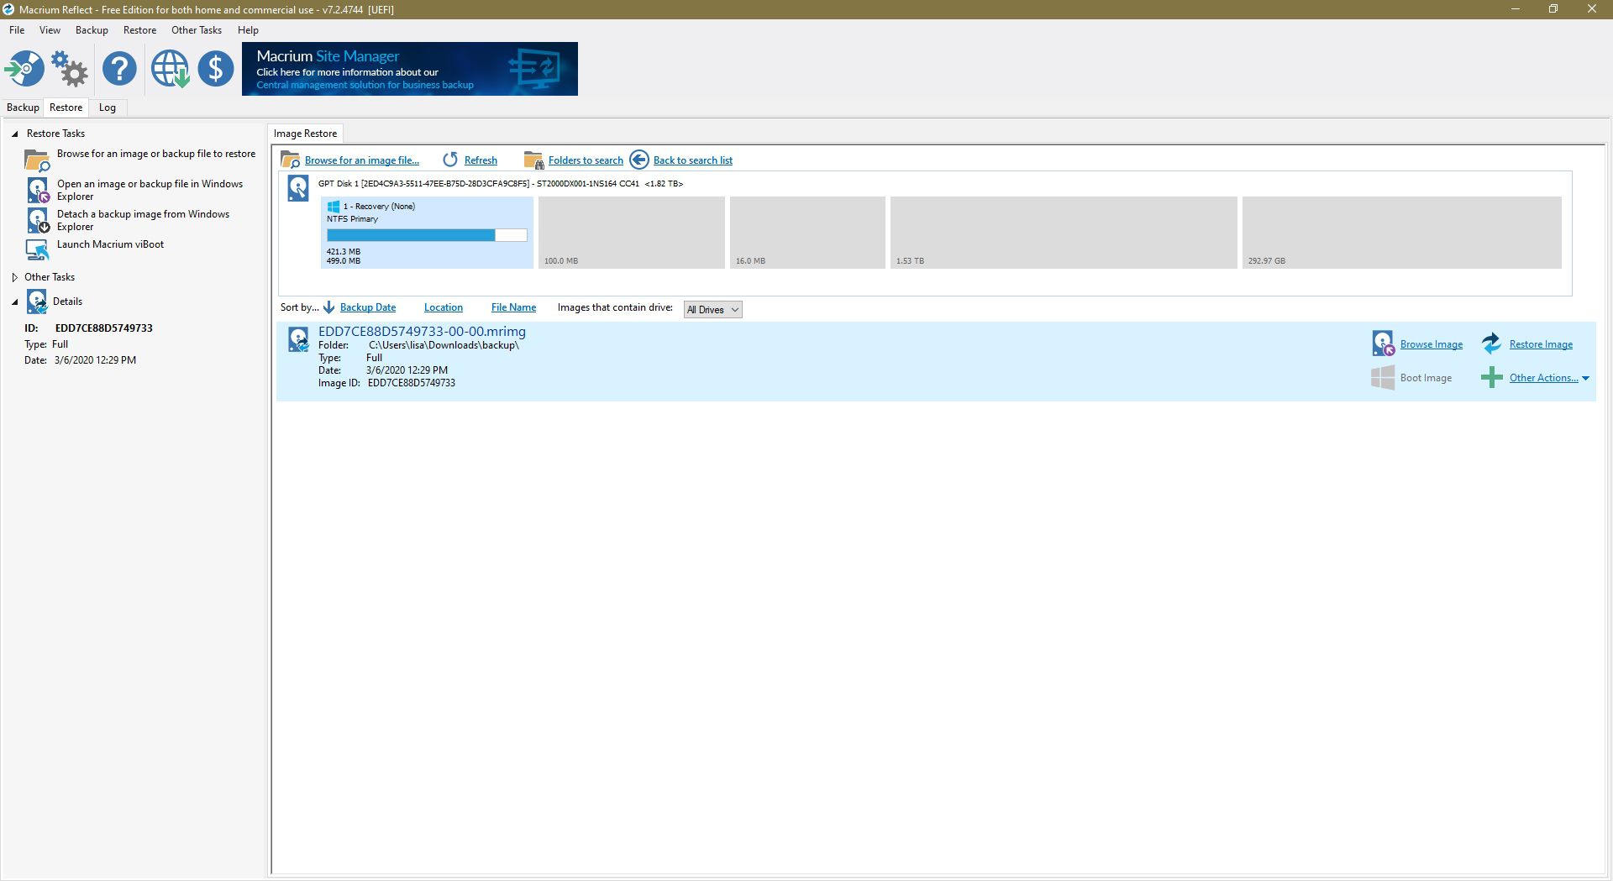Click the Boot Image Windows icon
This screenshot has height=881, width=1613.
click(x=1383, y=378)
